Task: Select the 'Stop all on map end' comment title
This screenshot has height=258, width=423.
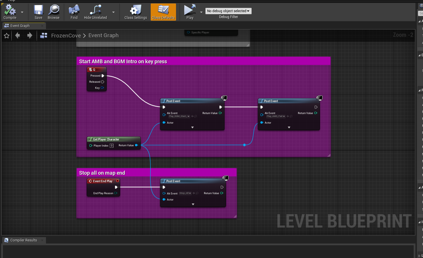Action: coord(102,173)
